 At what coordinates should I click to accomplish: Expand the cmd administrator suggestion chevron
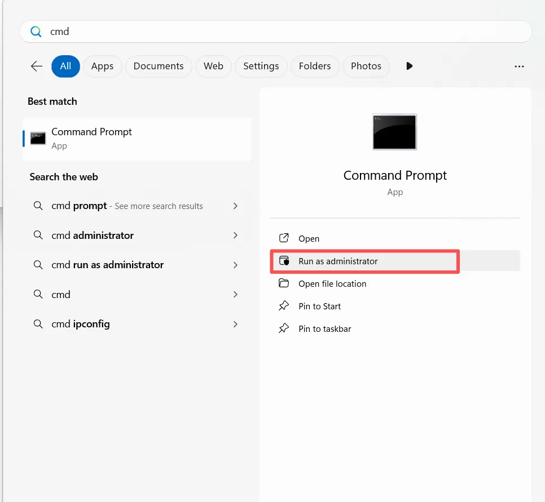click(235, 236)
